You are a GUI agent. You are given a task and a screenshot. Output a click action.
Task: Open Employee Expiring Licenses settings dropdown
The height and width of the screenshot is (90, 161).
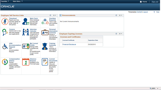pyautogui.click(x=120, y=34)
